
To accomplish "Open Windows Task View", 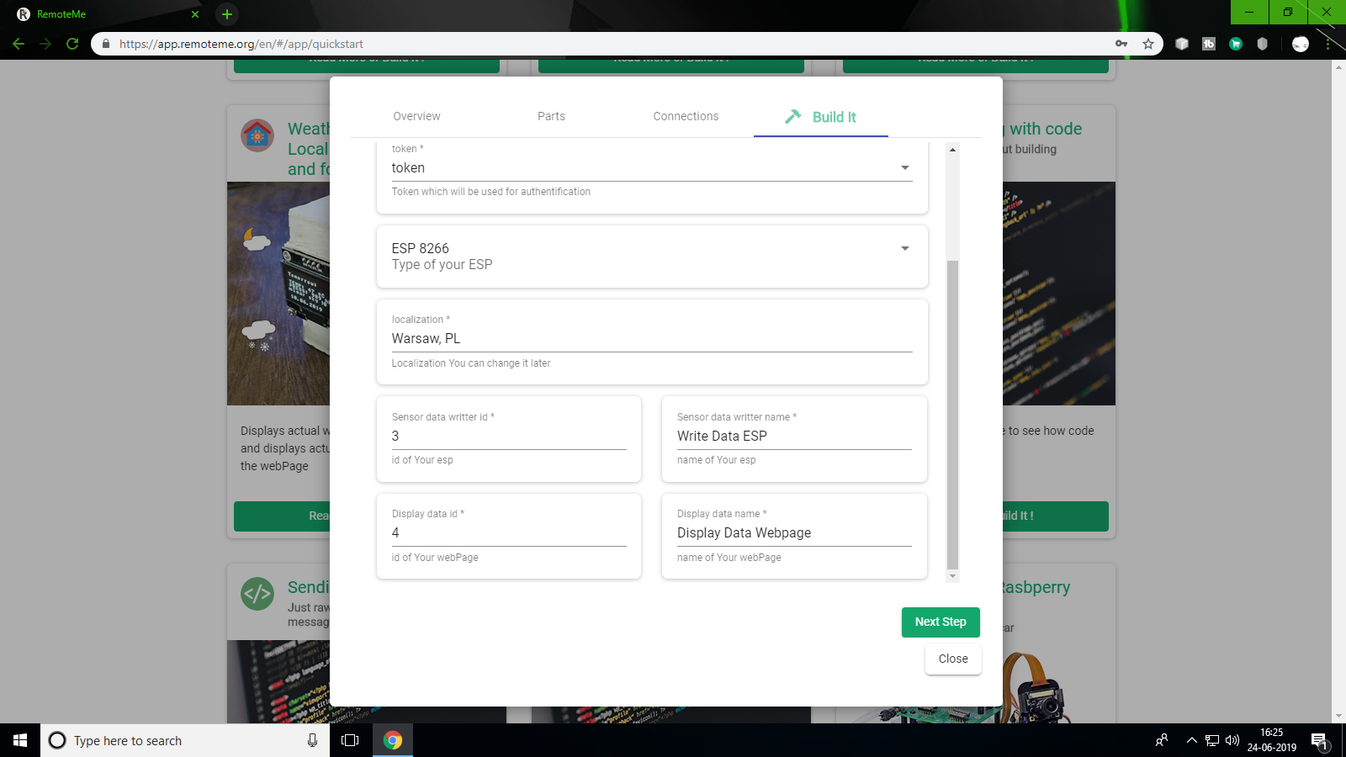I will click(x=350, y=740).
